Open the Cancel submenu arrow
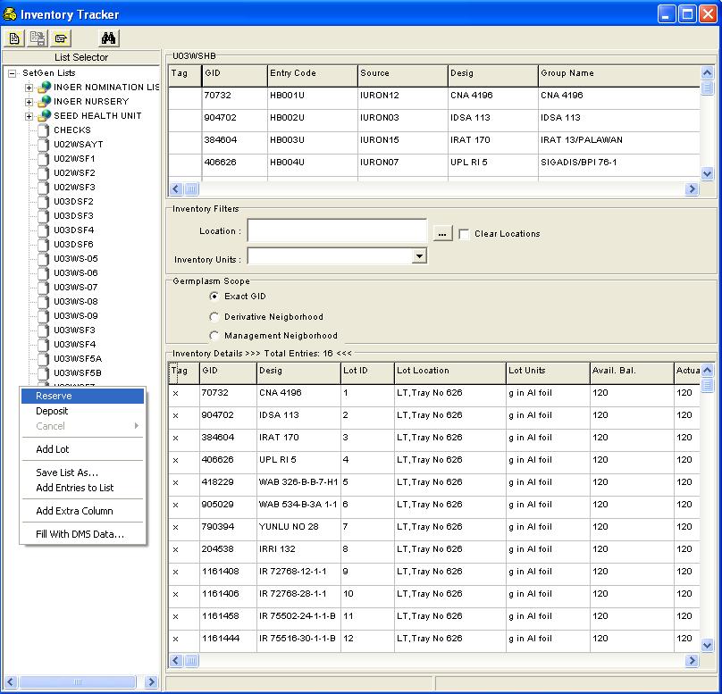Screen dimensions: 722x694 (x=137, y=426)
